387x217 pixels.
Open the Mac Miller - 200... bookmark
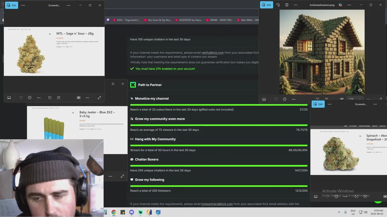(x=248, y=20)
